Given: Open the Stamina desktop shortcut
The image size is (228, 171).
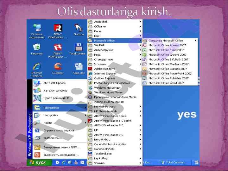Looking at the screenshot, I should coord(79,28).
